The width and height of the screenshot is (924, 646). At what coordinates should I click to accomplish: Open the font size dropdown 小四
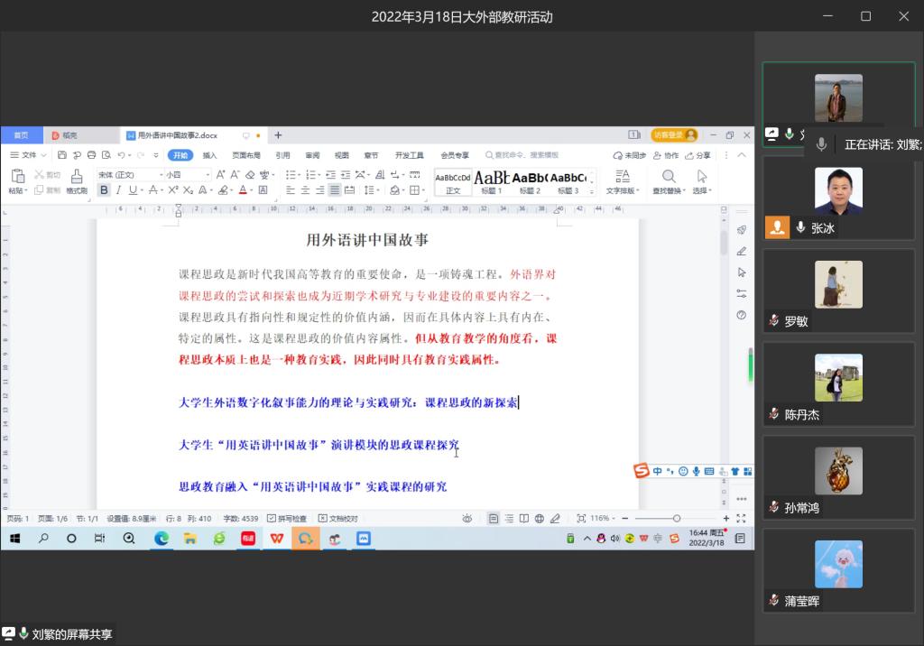[x=184, y=174]
